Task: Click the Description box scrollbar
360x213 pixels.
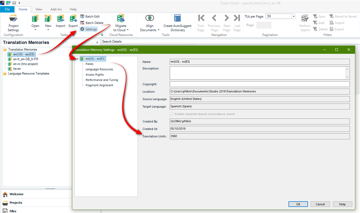Action: click(x=347, y=73)
